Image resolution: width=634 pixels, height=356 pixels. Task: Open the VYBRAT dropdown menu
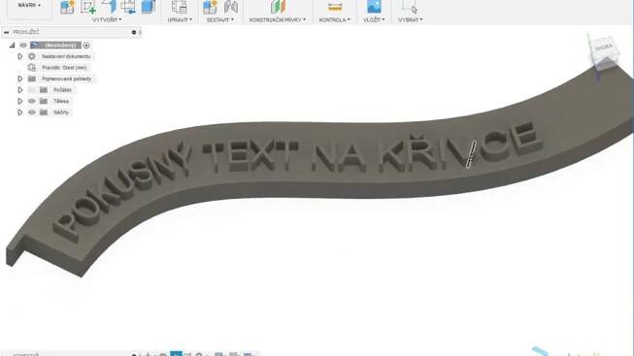[x=410, y=19]
